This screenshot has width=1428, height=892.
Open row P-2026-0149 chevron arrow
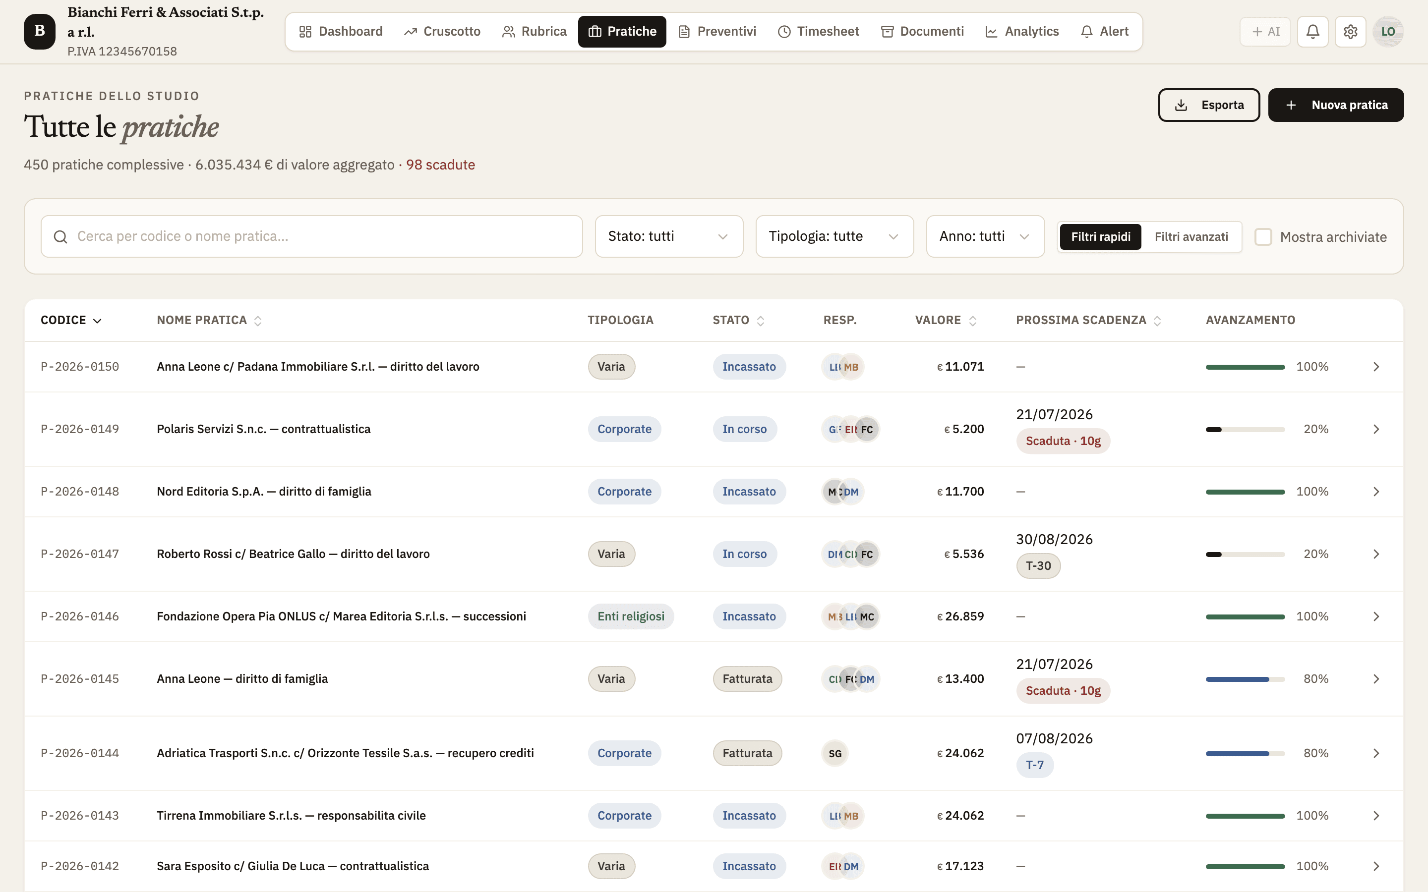1376,429
